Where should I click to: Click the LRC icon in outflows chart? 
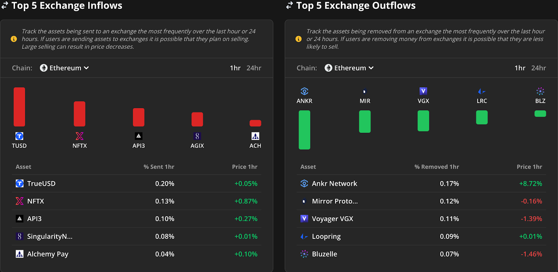pyautogui.click(x=482, y=91)
